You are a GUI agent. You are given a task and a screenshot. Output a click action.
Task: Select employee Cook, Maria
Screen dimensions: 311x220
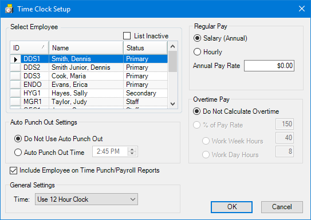[69, 76]
